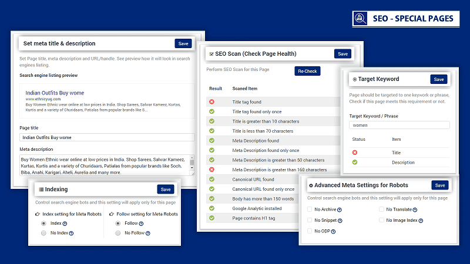Click the help icon beside No Archive
Screen dimensions: 470x264
(340, 209)
